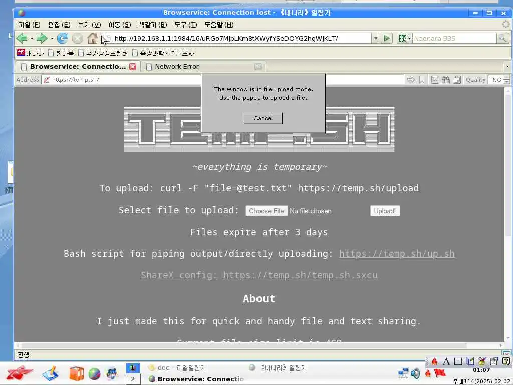Click the Choose File button
Viewport: 513px width, 385px height.
coord(267,211)
